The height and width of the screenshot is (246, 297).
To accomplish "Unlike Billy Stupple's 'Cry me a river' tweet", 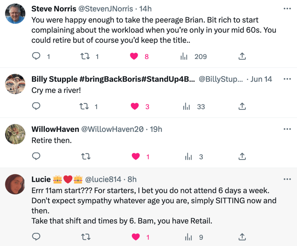I will tap(134, 106).
